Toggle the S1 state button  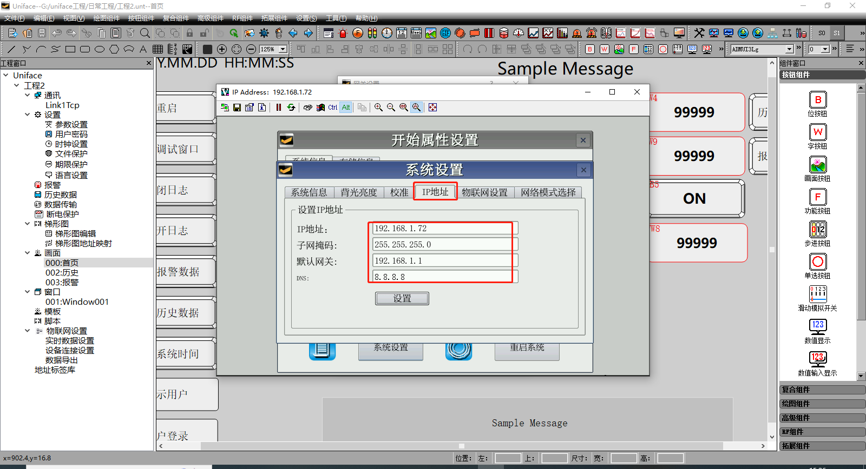(x=837, y=33)
